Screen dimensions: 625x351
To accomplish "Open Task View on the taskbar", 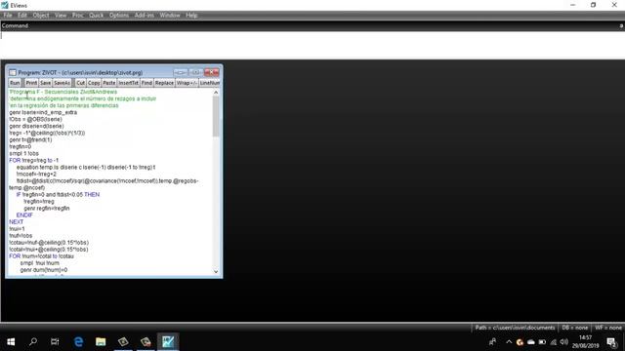I will point(55,342).
